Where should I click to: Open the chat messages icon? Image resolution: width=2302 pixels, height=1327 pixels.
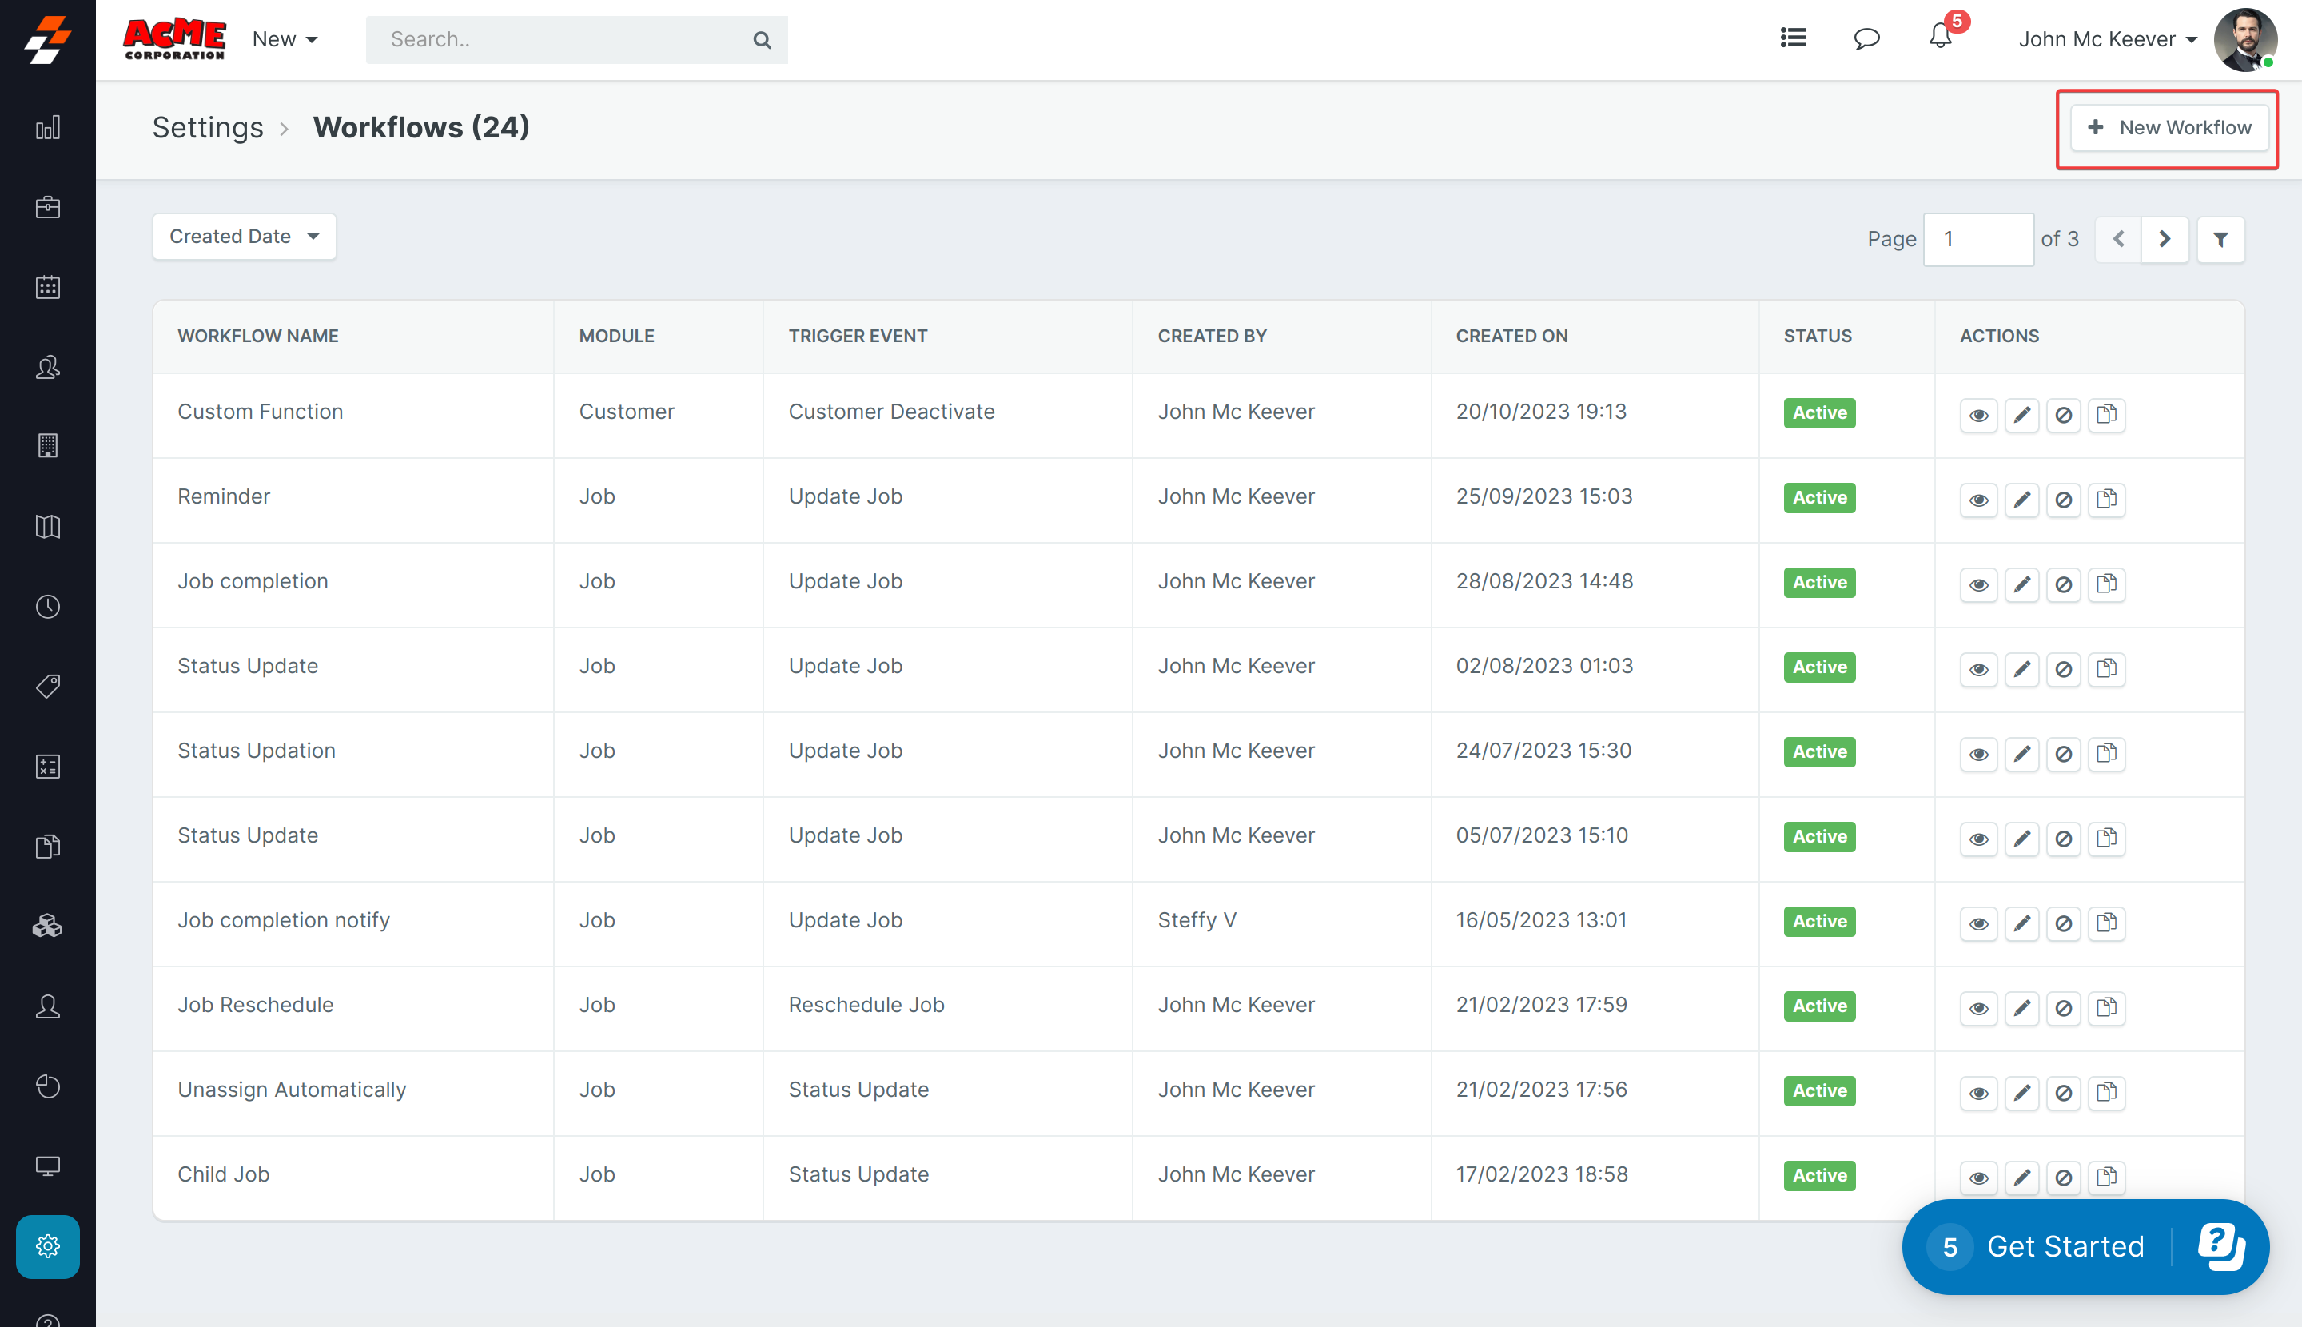tap(1866, 38)
